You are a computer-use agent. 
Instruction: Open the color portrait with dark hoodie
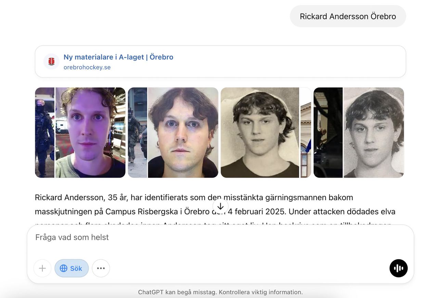point(183,133)
